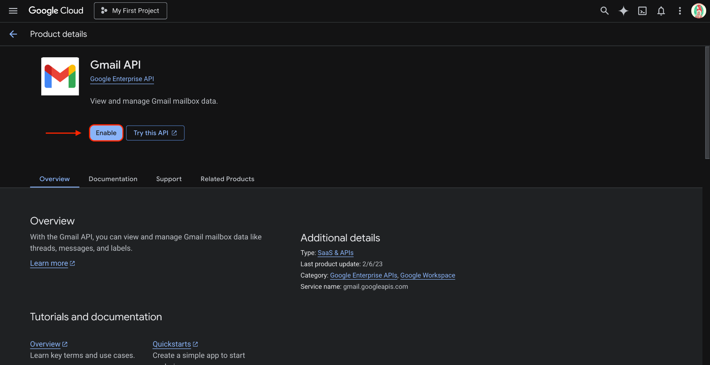This screenshot has width=710, height=365.
Task: Open the hamburger navigation menu
Action: click(13, 11)
